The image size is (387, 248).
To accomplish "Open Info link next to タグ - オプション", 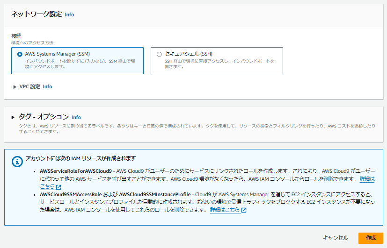I will (76, 118).
